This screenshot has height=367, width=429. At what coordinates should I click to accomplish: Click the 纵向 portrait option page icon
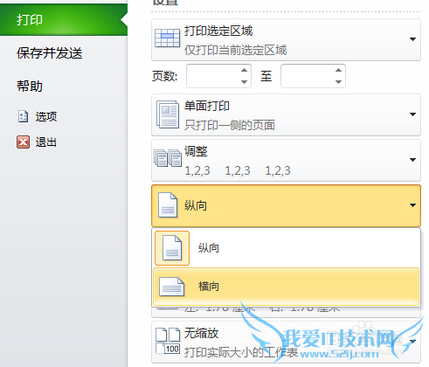(172, 248)
